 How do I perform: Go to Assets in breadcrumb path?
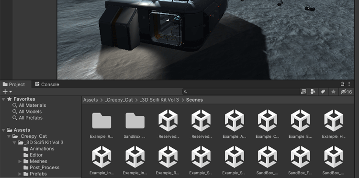90,100
